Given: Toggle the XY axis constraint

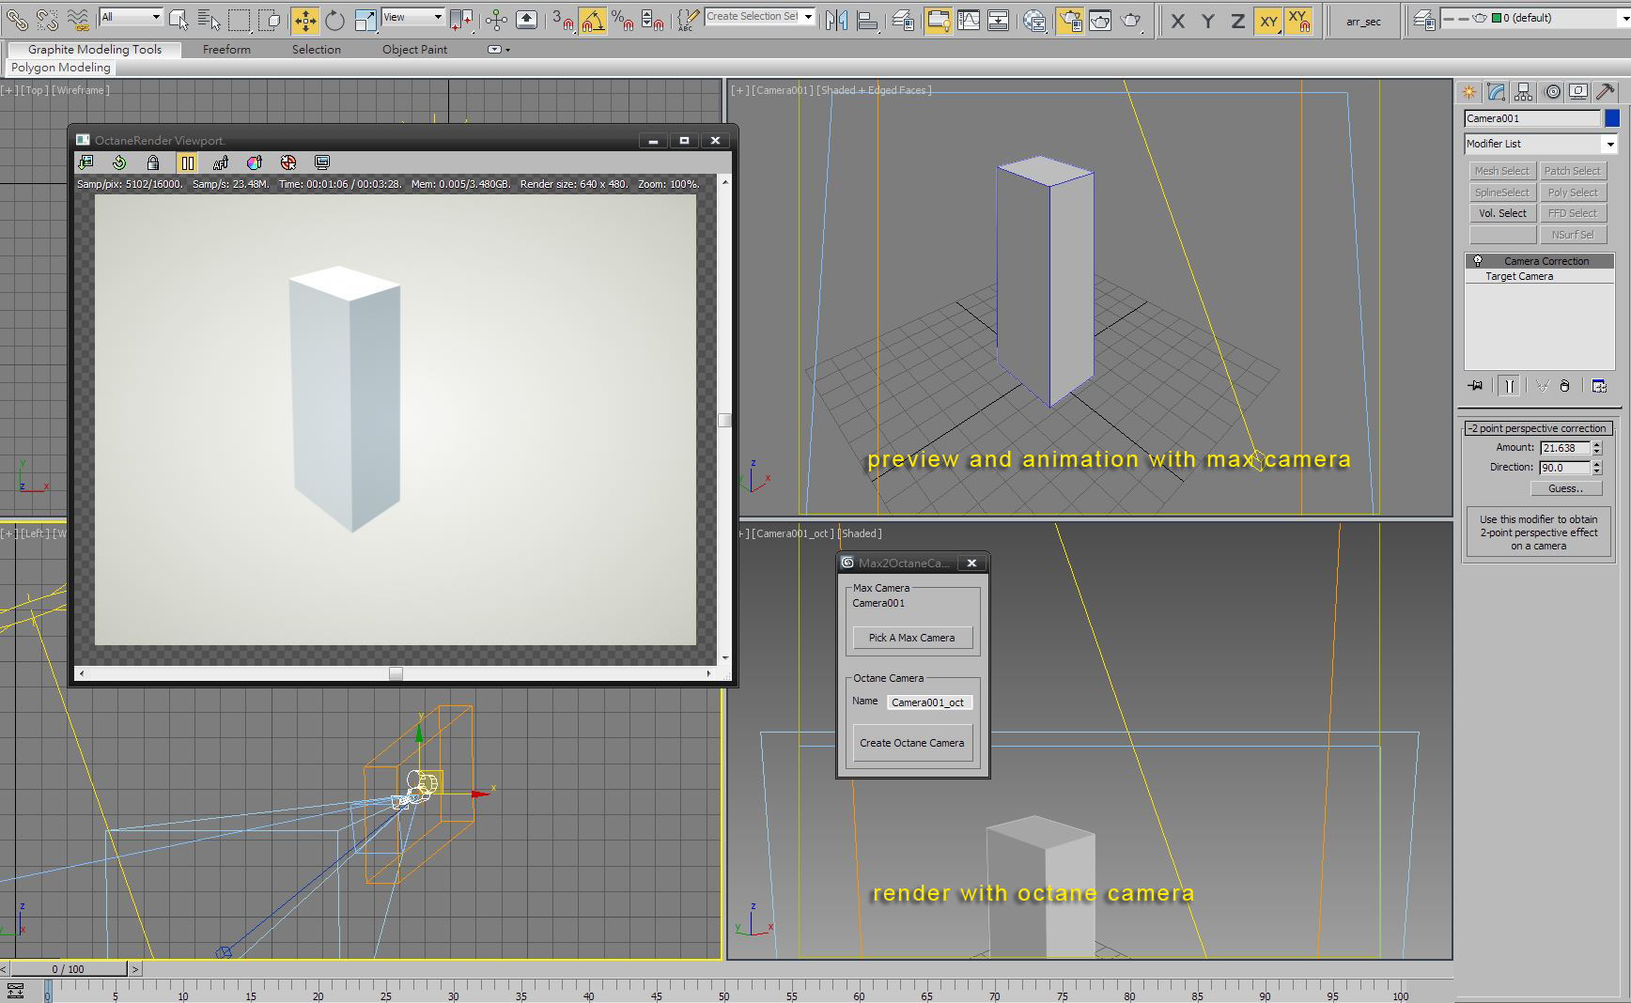Looking at the screenshot, I should (x=1268, y=20).
